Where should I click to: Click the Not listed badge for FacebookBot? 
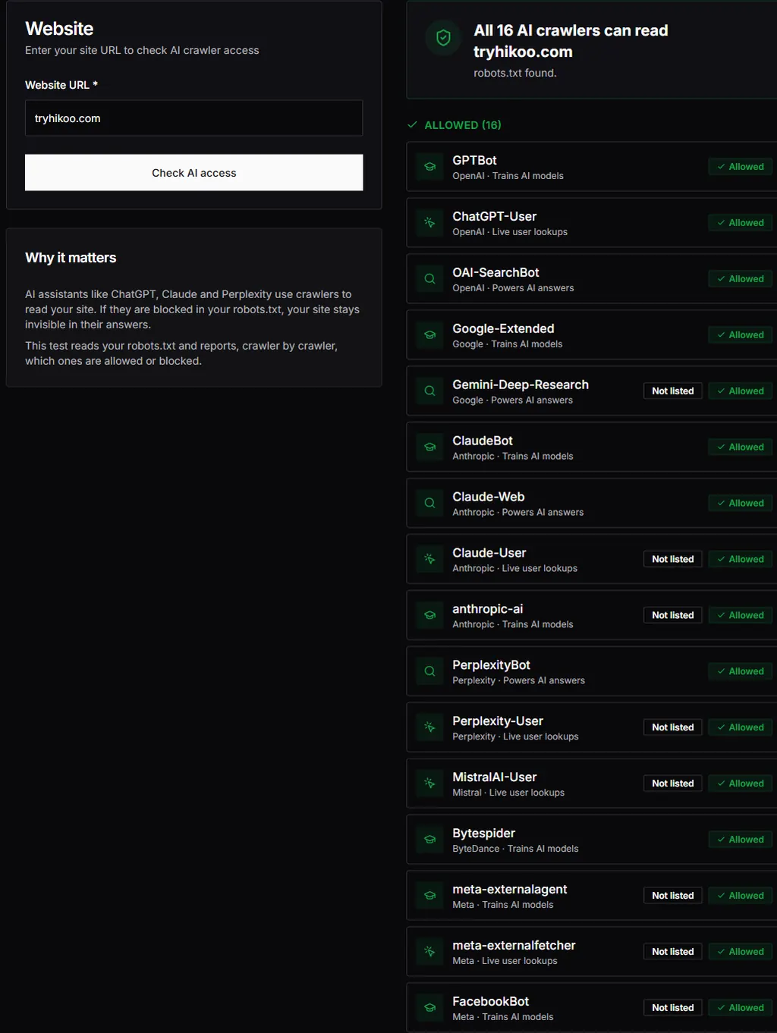[x=673, y=1009]
